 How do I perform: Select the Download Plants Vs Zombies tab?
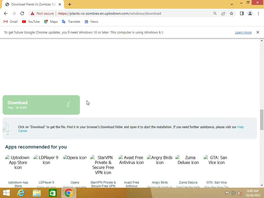[x=33, y=4]
